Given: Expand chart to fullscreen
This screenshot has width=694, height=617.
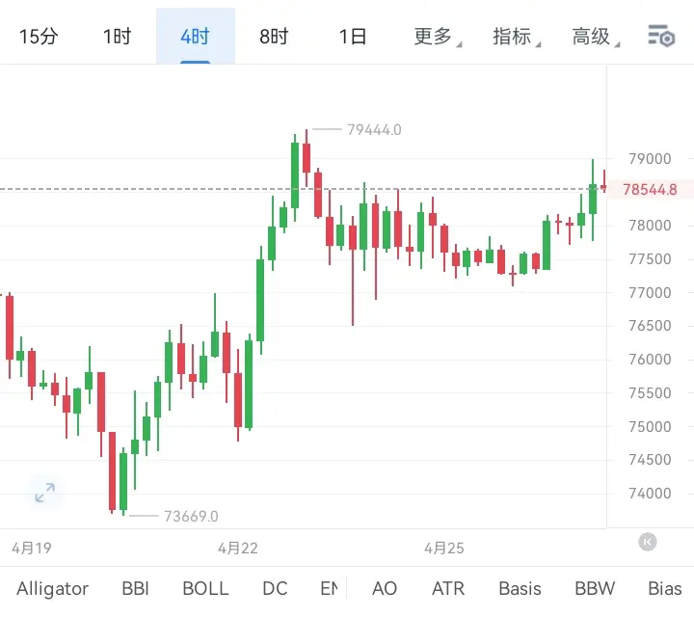Looking at the screenshot, I should point(44,493).
